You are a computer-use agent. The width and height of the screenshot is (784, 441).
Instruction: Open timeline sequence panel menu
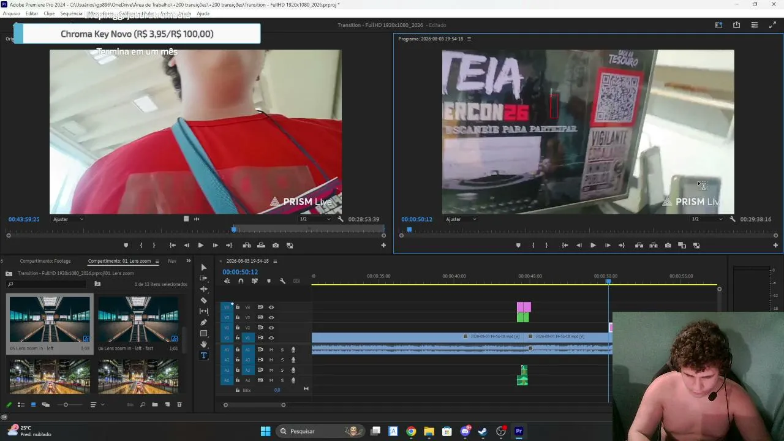point(275,261)
